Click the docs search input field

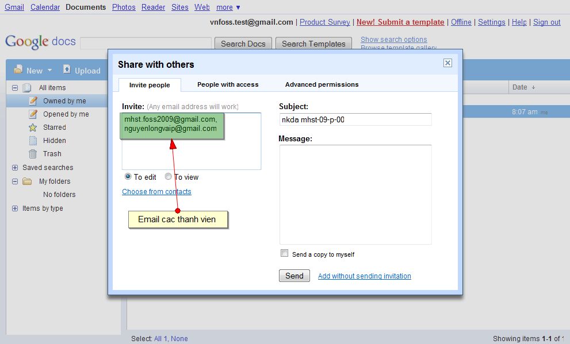(146, 43)
